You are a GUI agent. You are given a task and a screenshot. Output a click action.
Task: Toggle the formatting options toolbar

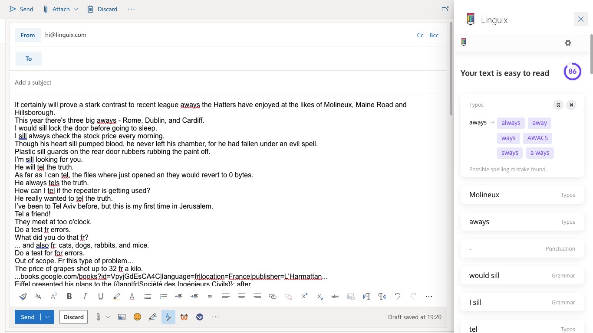(x=168, y=317)
